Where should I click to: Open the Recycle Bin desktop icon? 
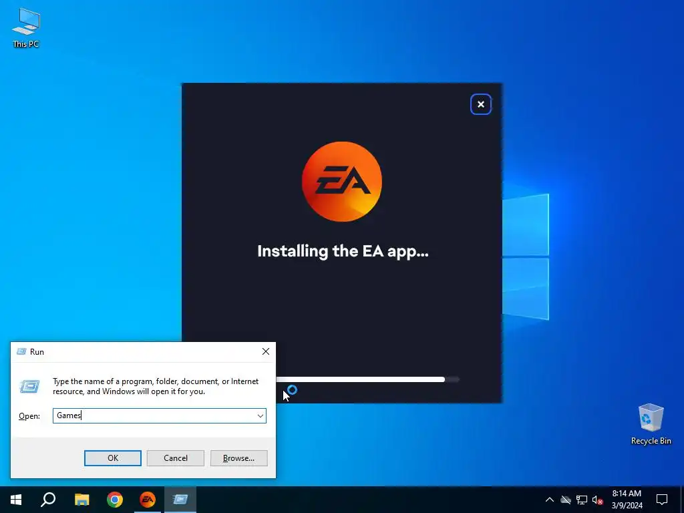coord(651,424)
